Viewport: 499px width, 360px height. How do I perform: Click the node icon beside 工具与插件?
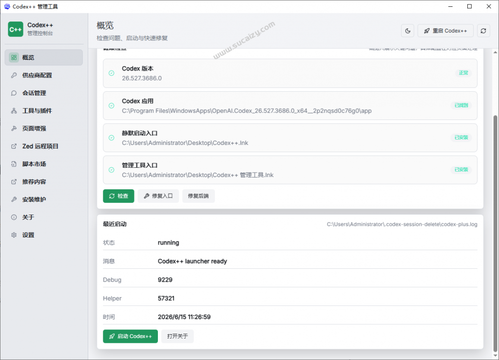click(14, 111)
